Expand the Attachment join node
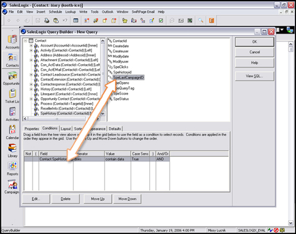This screenshot has height=234, width=296. coord(31,60)
